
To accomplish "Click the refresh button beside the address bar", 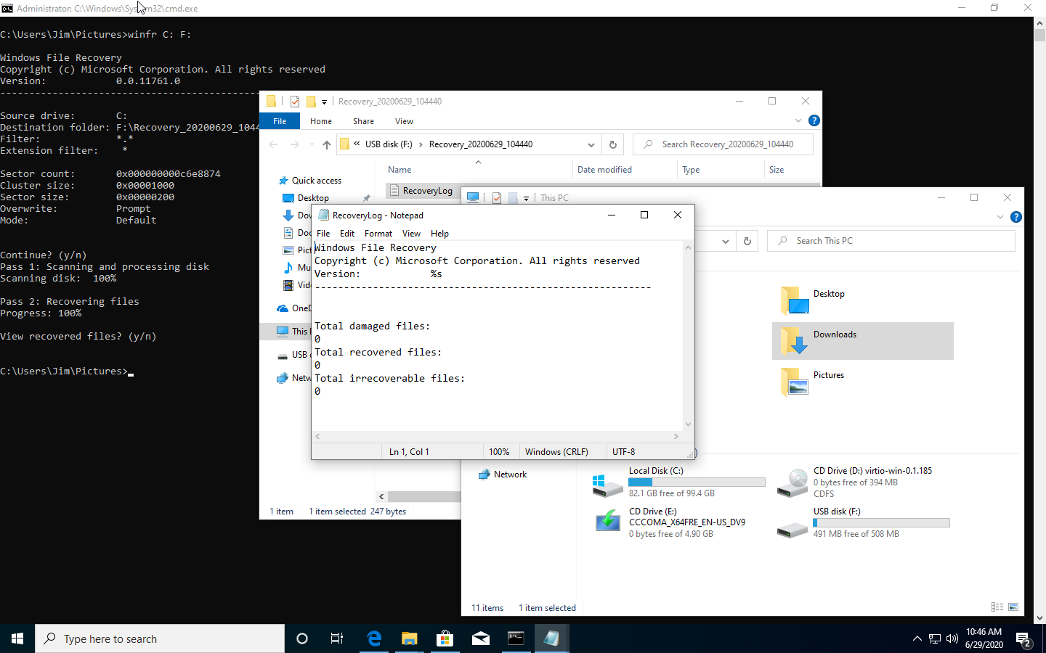I will point(612,144).
